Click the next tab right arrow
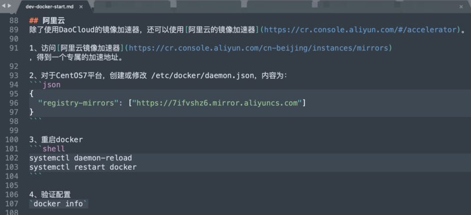Viewport: 471px width, 215px height. pos(9,6)
